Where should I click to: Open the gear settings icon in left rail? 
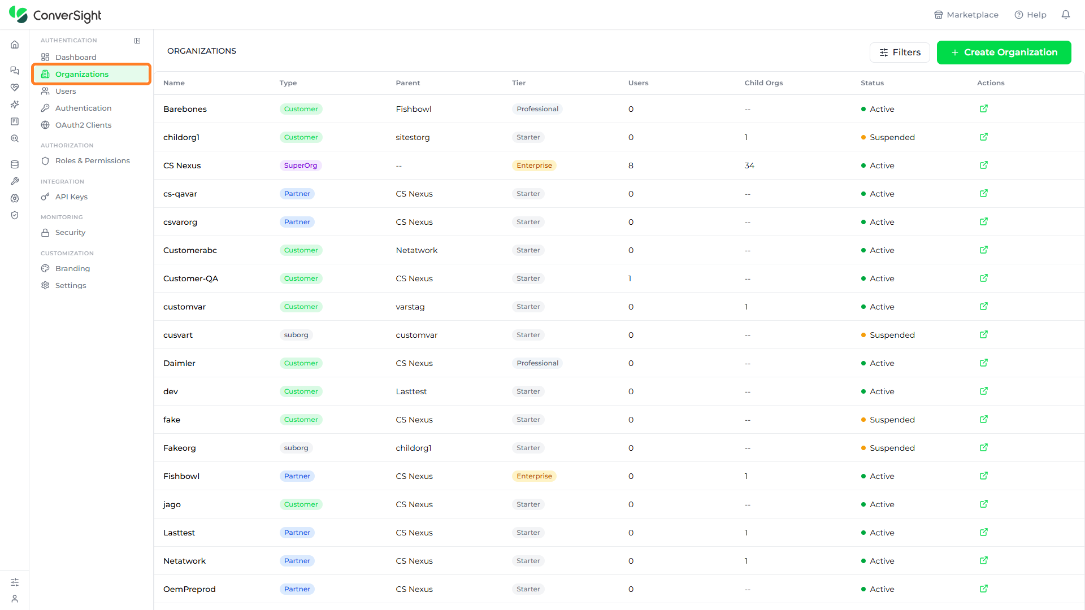tap(15, 198)
